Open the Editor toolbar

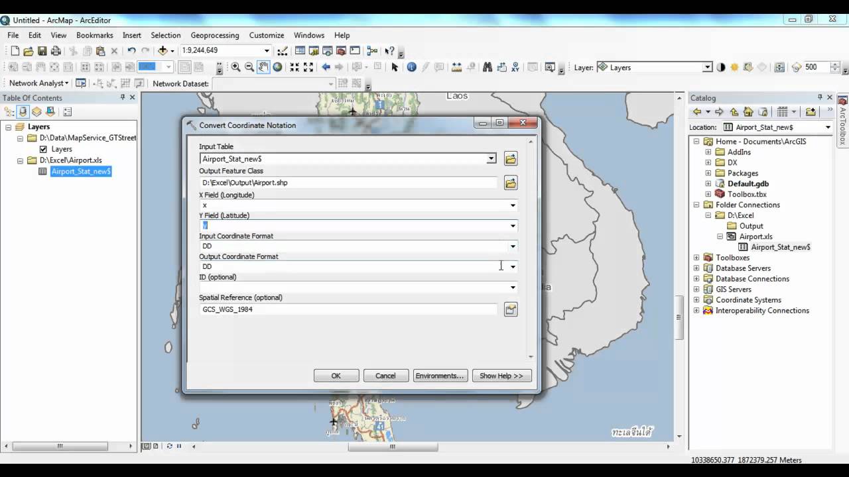click(282, 50)
